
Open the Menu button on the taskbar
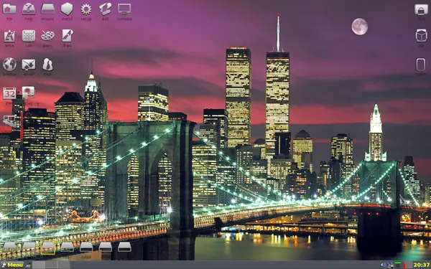(12, 265)
